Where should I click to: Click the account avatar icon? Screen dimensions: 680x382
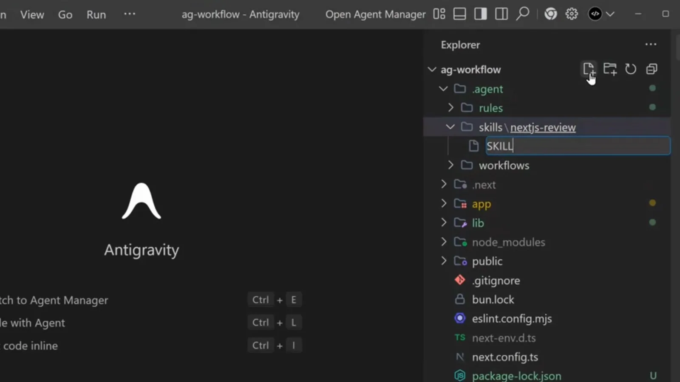[x=595, y=14]
